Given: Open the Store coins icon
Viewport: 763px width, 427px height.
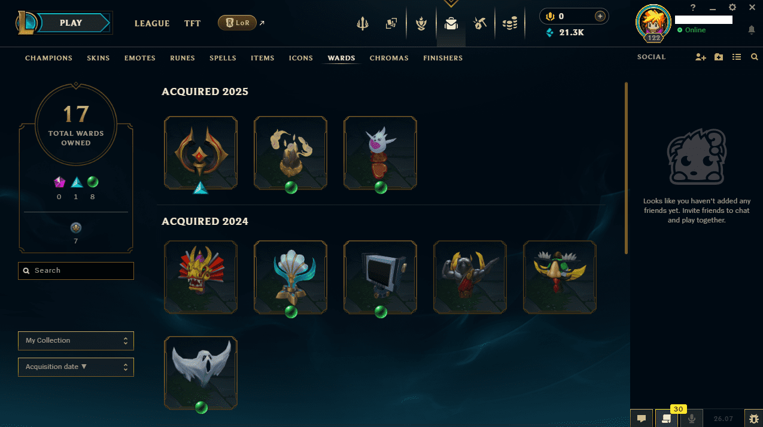Looking at the screenshot, I should (510, 23).
